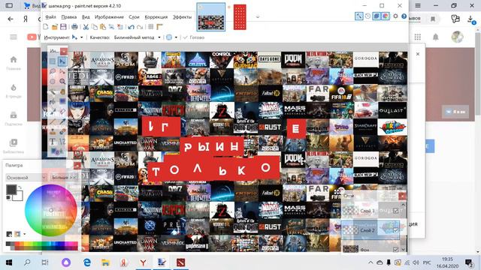Paste from clipboard with the paste icon
The image size is (481, 270).
click(103, 27)
